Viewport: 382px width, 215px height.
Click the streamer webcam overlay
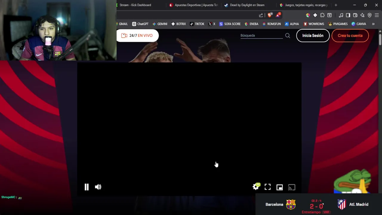(58, 30)
